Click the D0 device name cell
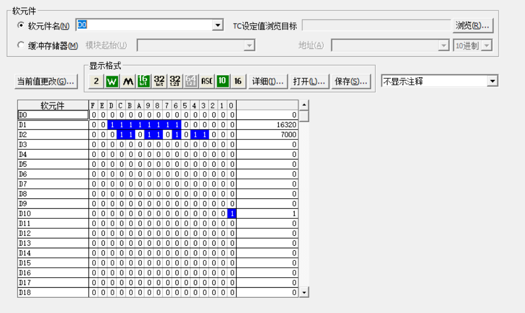 coord(53,115)
